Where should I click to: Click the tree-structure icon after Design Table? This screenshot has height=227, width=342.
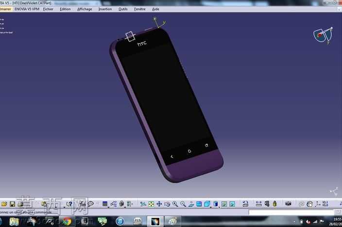pyautogui.click(x=113, y=204)
